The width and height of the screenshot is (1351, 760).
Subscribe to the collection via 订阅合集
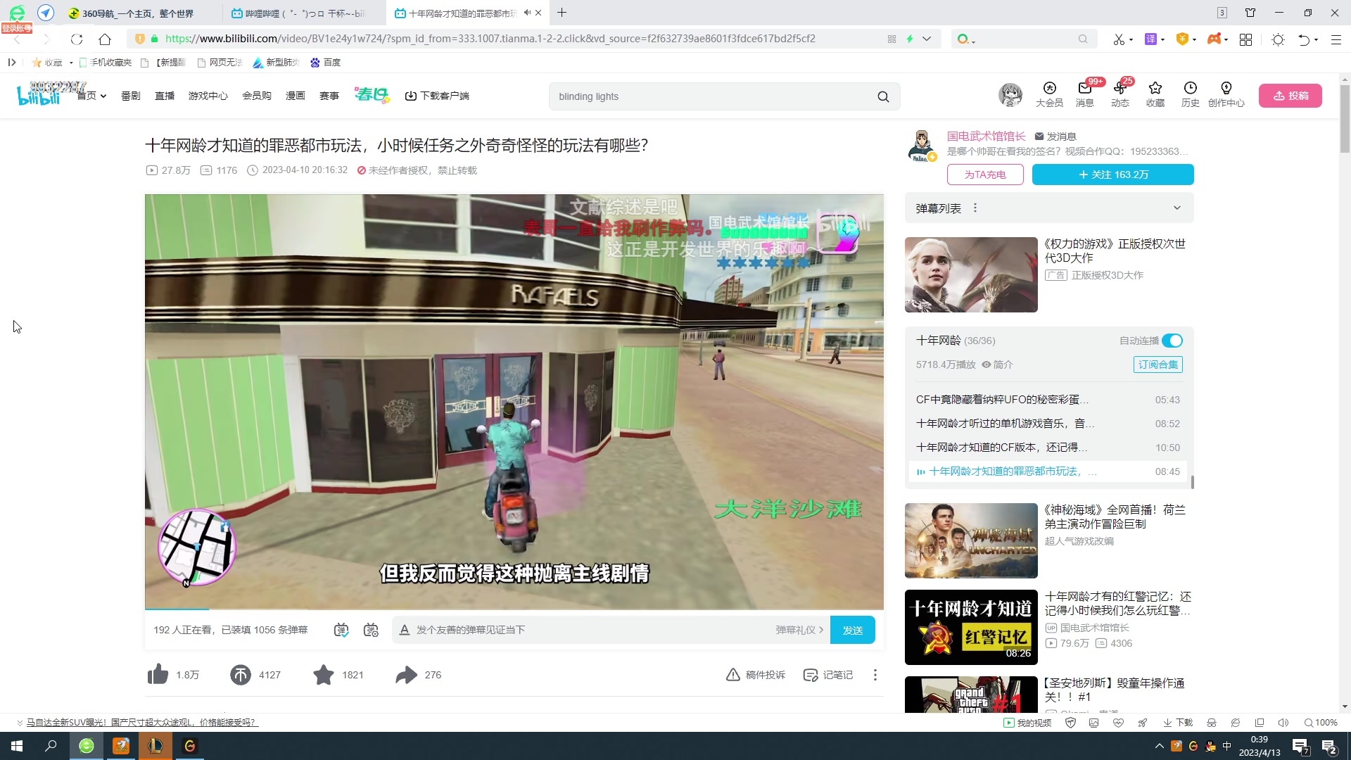click(x=1157, y=365)
